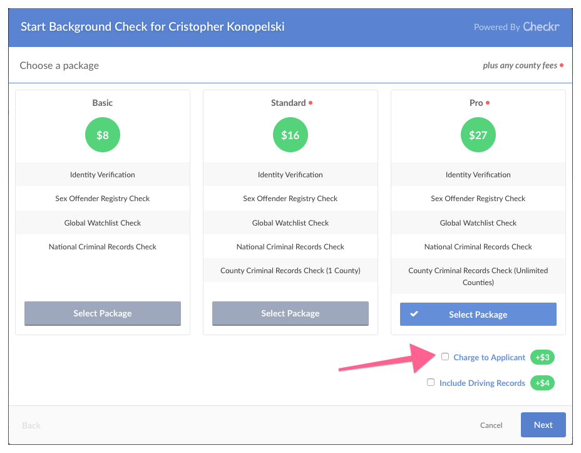The width and height of the screenshot is (581, 453).
Task: Select the Basic package
Action: point(103,313)
